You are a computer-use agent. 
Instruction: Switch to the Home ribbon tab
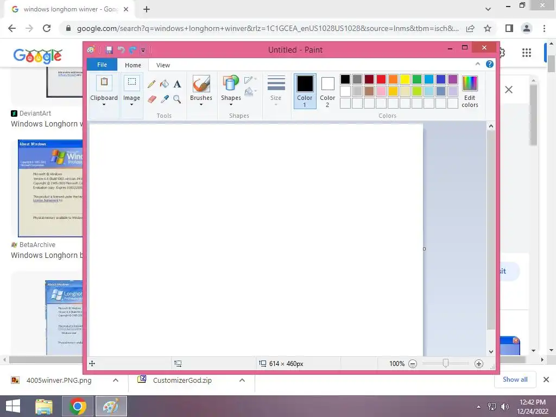tap(133, 65)
